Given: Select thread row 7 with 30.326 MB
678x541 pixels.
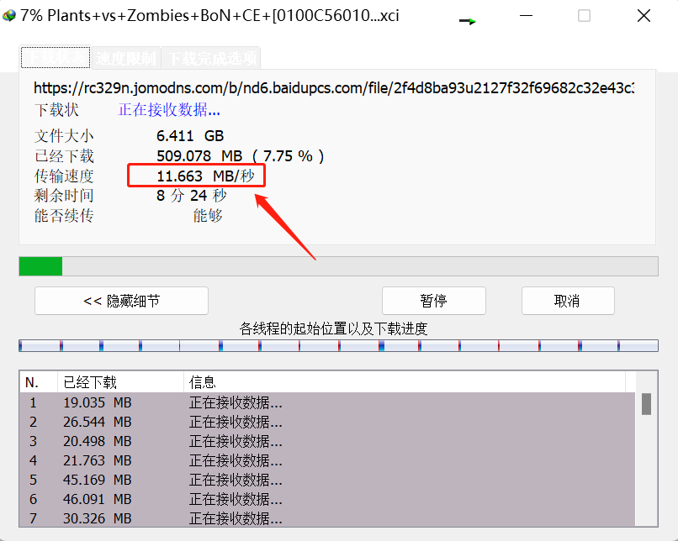Looking at the screenshot, I should pyautogui.click(x=327, y=518).
